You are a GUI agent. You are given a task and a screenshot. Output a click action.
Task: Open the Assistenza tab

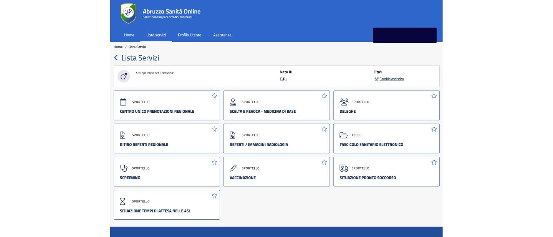[x=222, y=35]
